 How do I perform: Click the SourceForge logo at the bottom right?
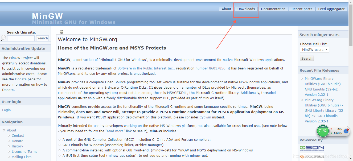pos(312,157)
